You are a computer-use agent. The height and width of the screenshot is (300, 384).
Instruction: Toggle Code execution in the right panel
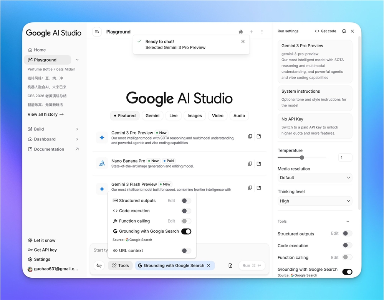pos(347,245)
